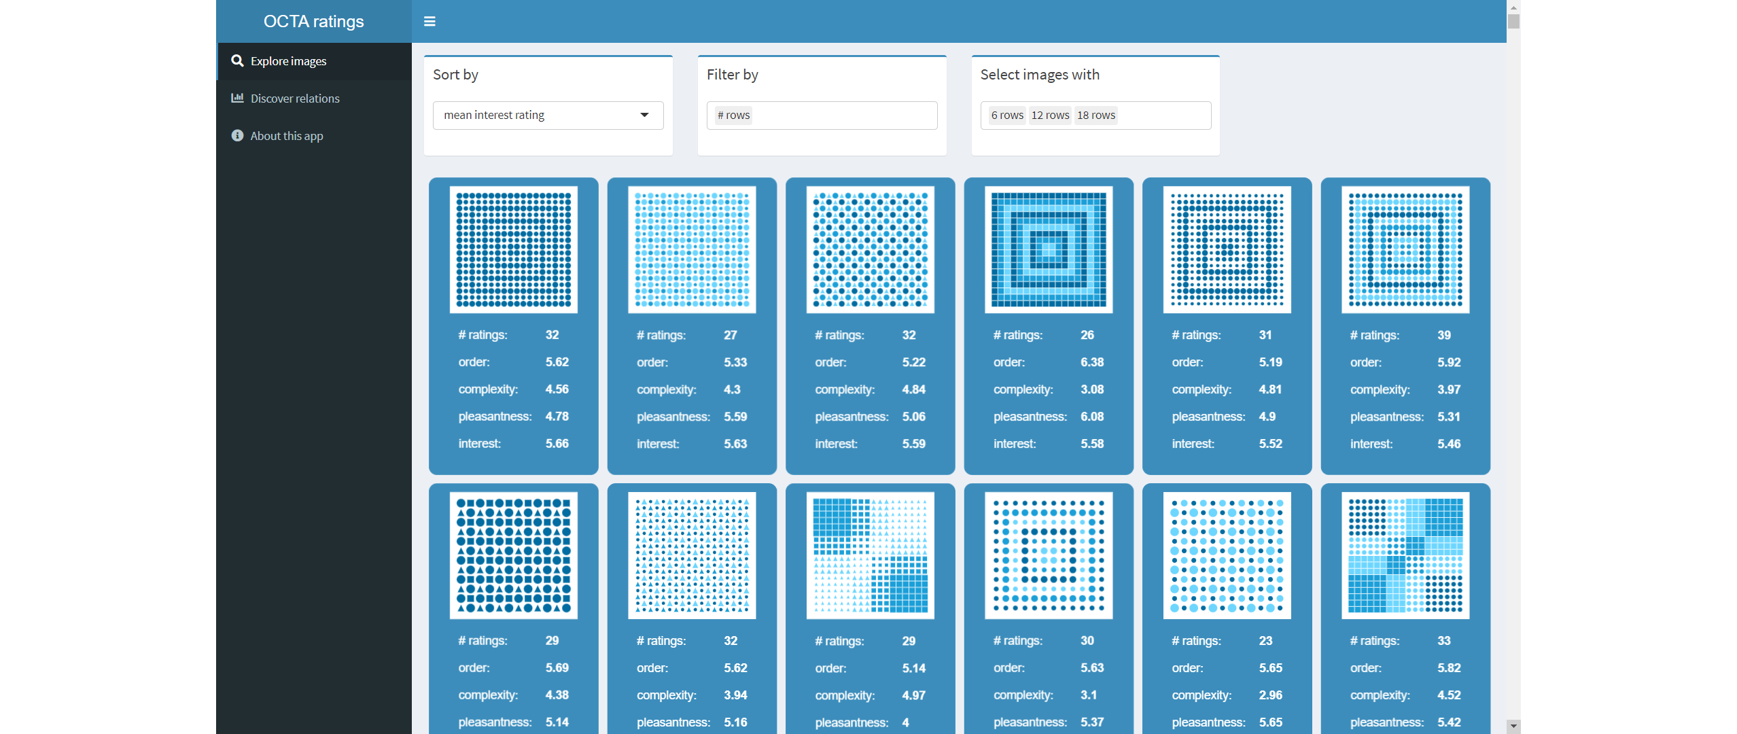Open the Discover relations menu item
This screenshot has height=734, width=1737.
pyautogui.click(x=295, y=99)
